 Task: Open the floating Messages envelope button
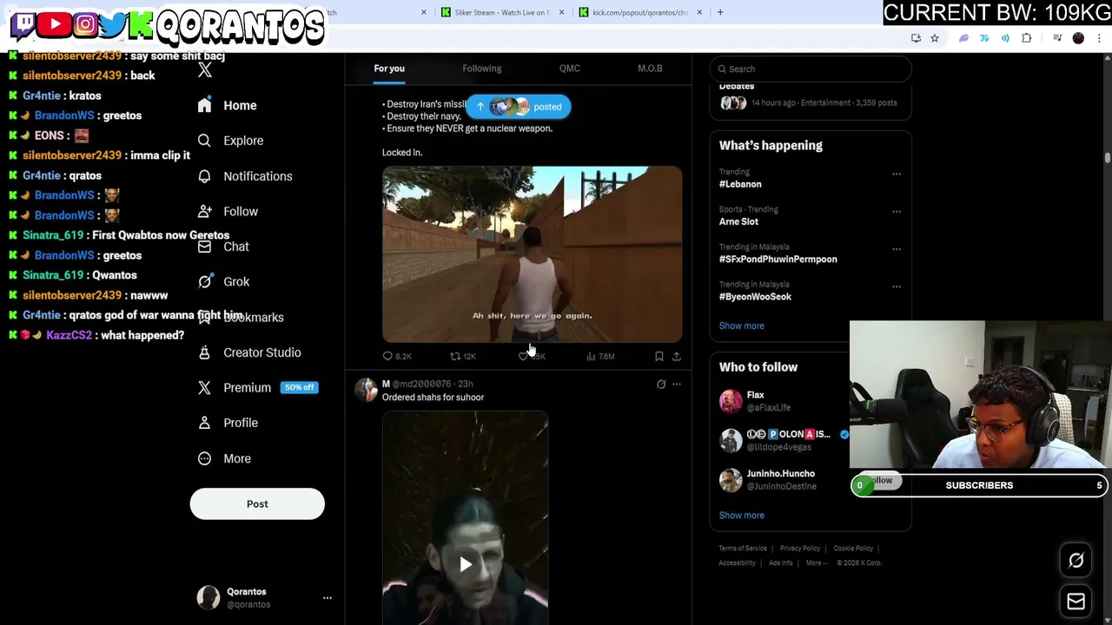1076,601
